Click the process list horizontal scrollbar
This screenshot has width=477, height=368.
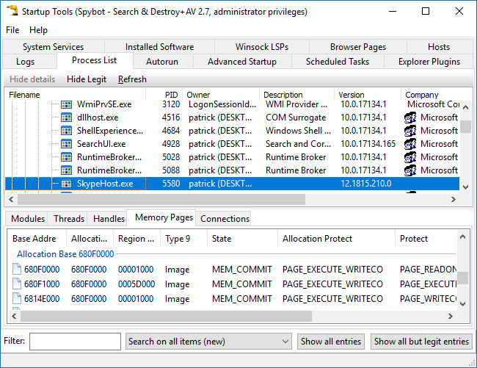point(220,199)
